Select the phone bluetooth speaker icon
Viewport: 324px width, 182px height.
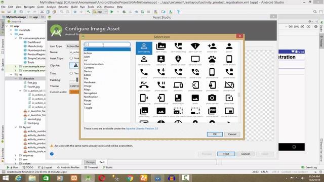(x=161, y=72)
